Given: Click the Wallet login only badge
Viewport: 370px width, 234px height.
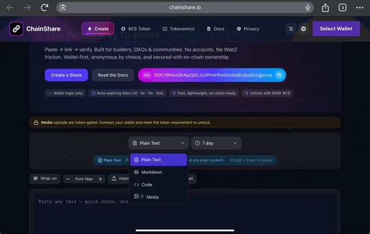Looking at the screenshot, I should (65, 93).
